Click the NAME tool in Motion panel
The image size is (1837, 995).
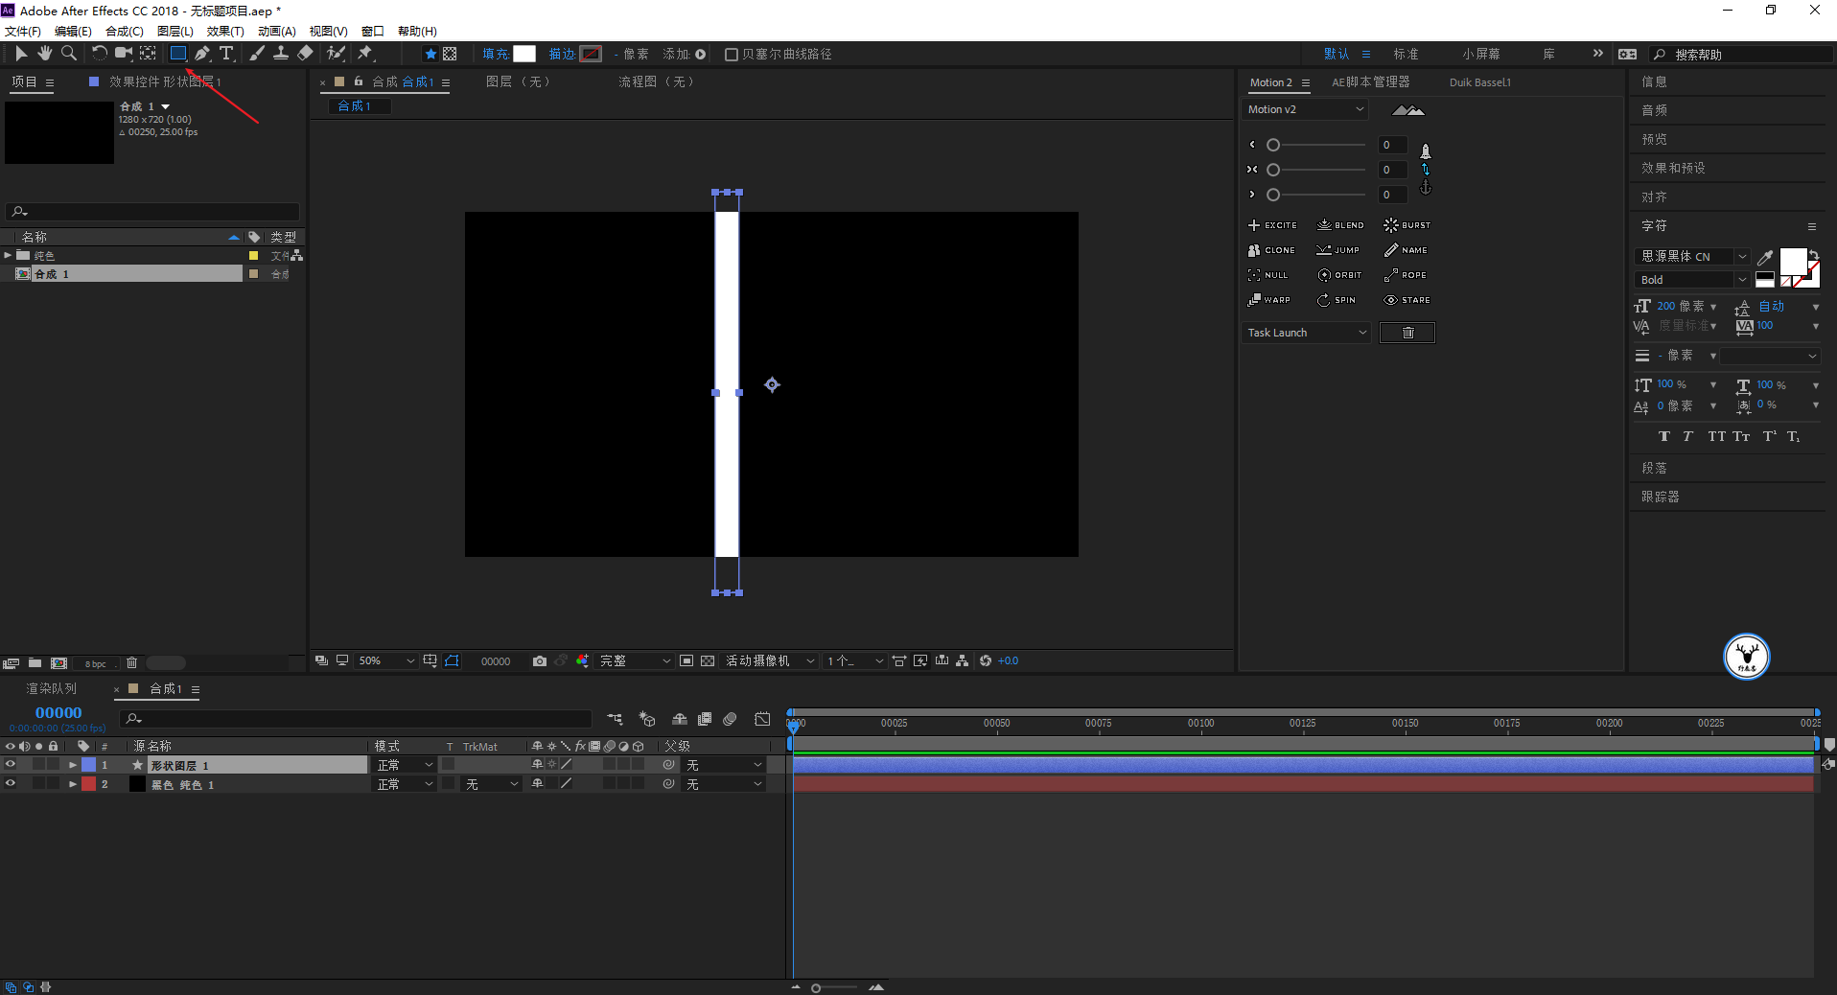1406,250
